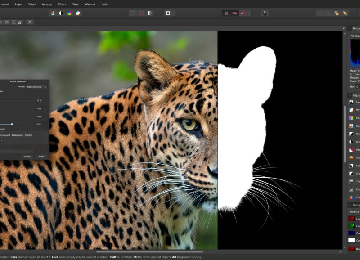
Task: Apply Auto Contrast half-circle icon
Action: (x=61, y=13)
